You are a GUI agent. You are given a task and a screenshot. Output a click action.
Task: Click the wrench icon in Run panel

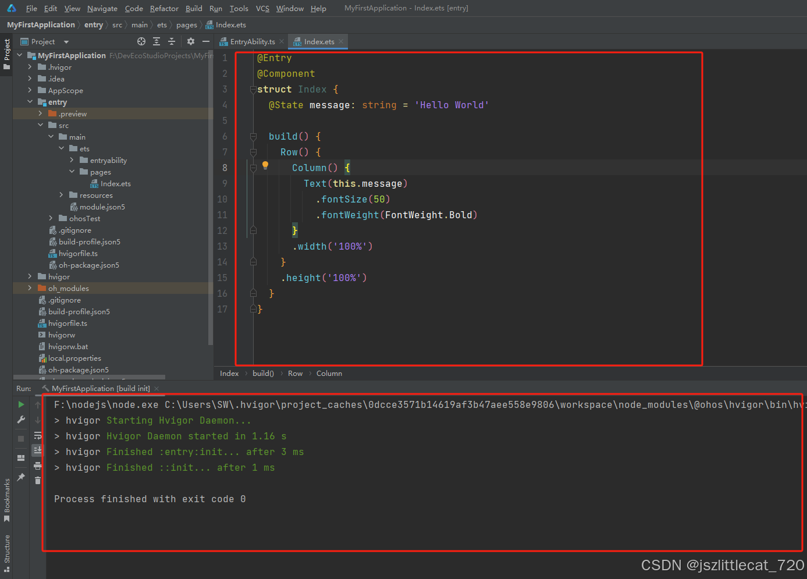click(x=21, y=420)
